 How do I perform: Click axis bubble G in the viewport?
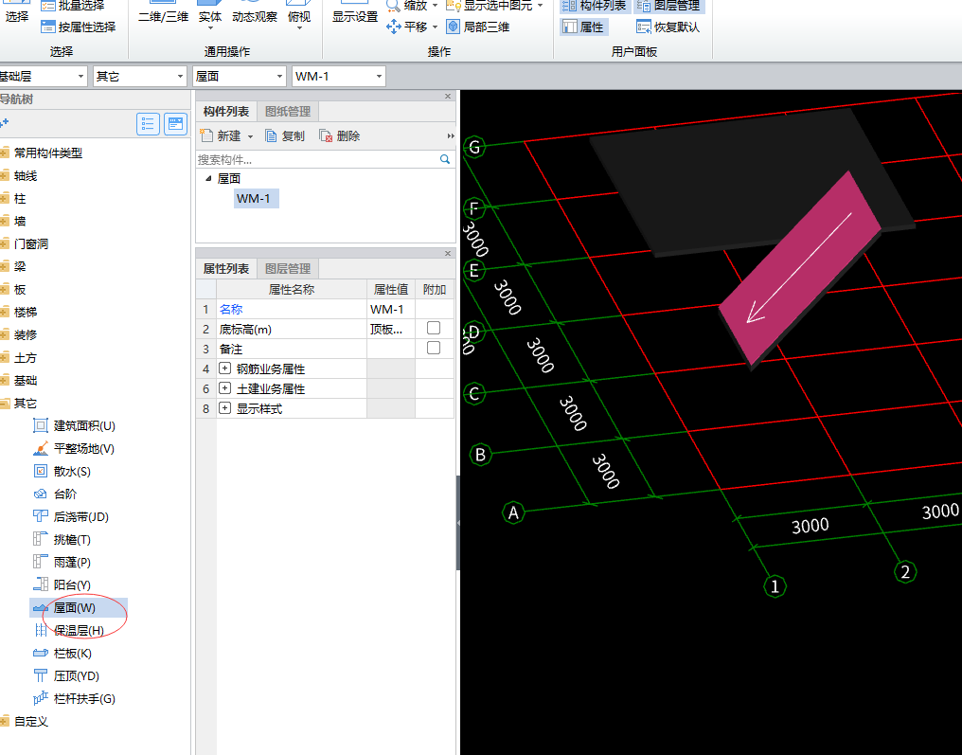point(474,148)
